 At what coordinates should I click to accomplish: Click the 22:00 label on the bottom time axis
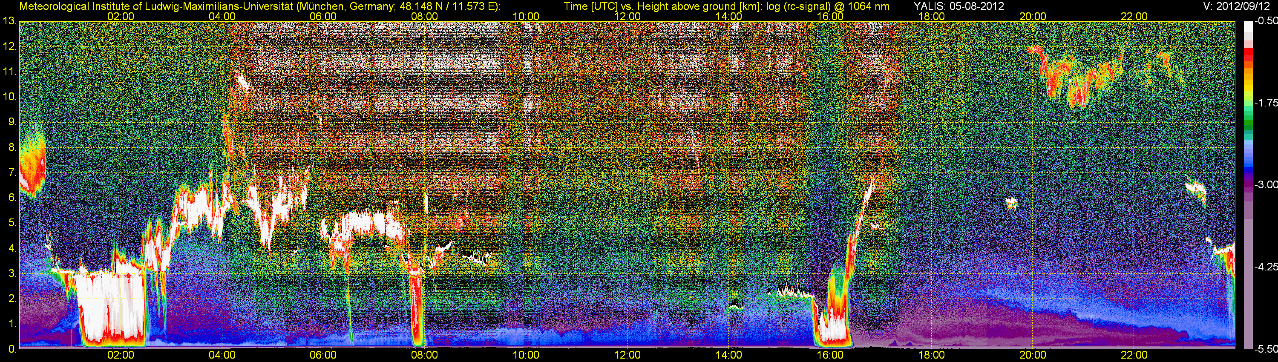[1134, 356]
